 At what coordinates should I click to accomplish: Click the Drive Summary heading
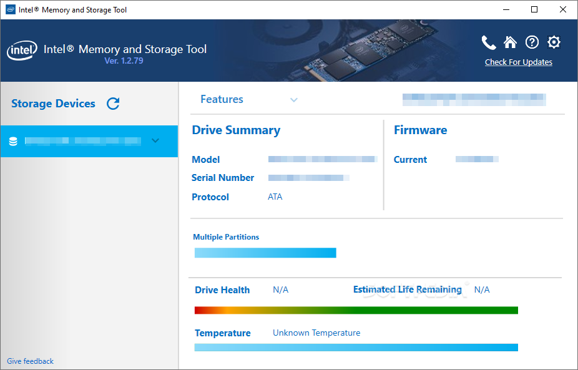pyautogui.click(x=236, y=130)
